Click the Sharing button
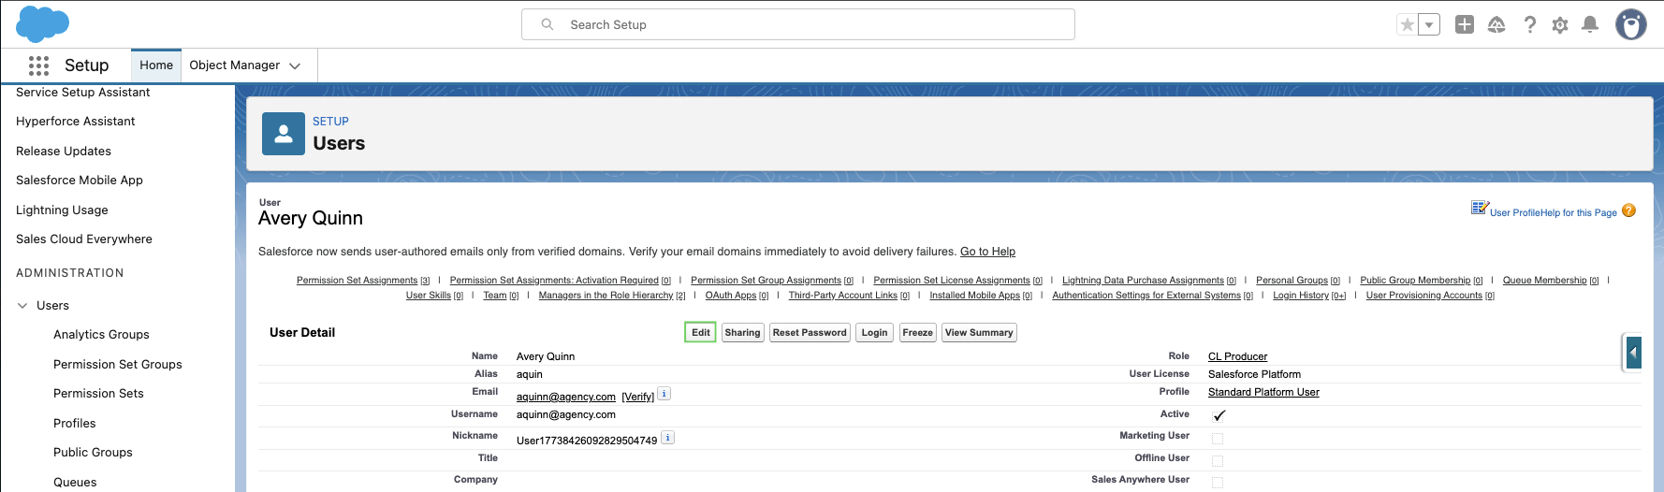Image resolution: width=1664 pixels, height=492 pixels. tap(742, 332)
